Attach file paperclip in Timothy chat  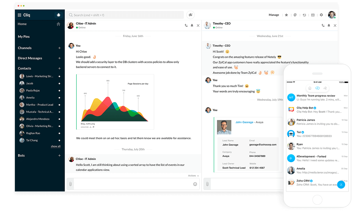[207, 184]
